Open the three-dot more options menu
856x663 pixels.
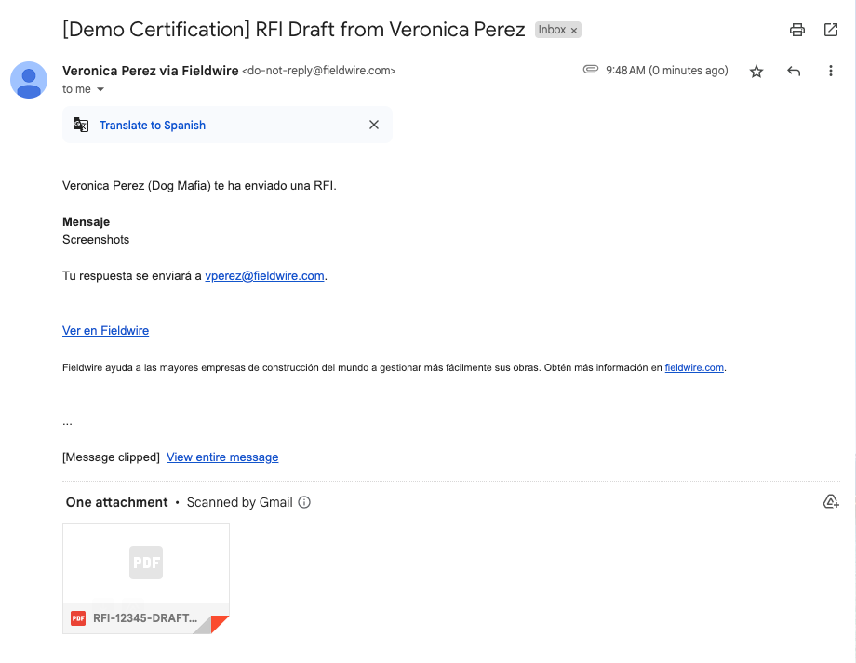pos(831,72)
